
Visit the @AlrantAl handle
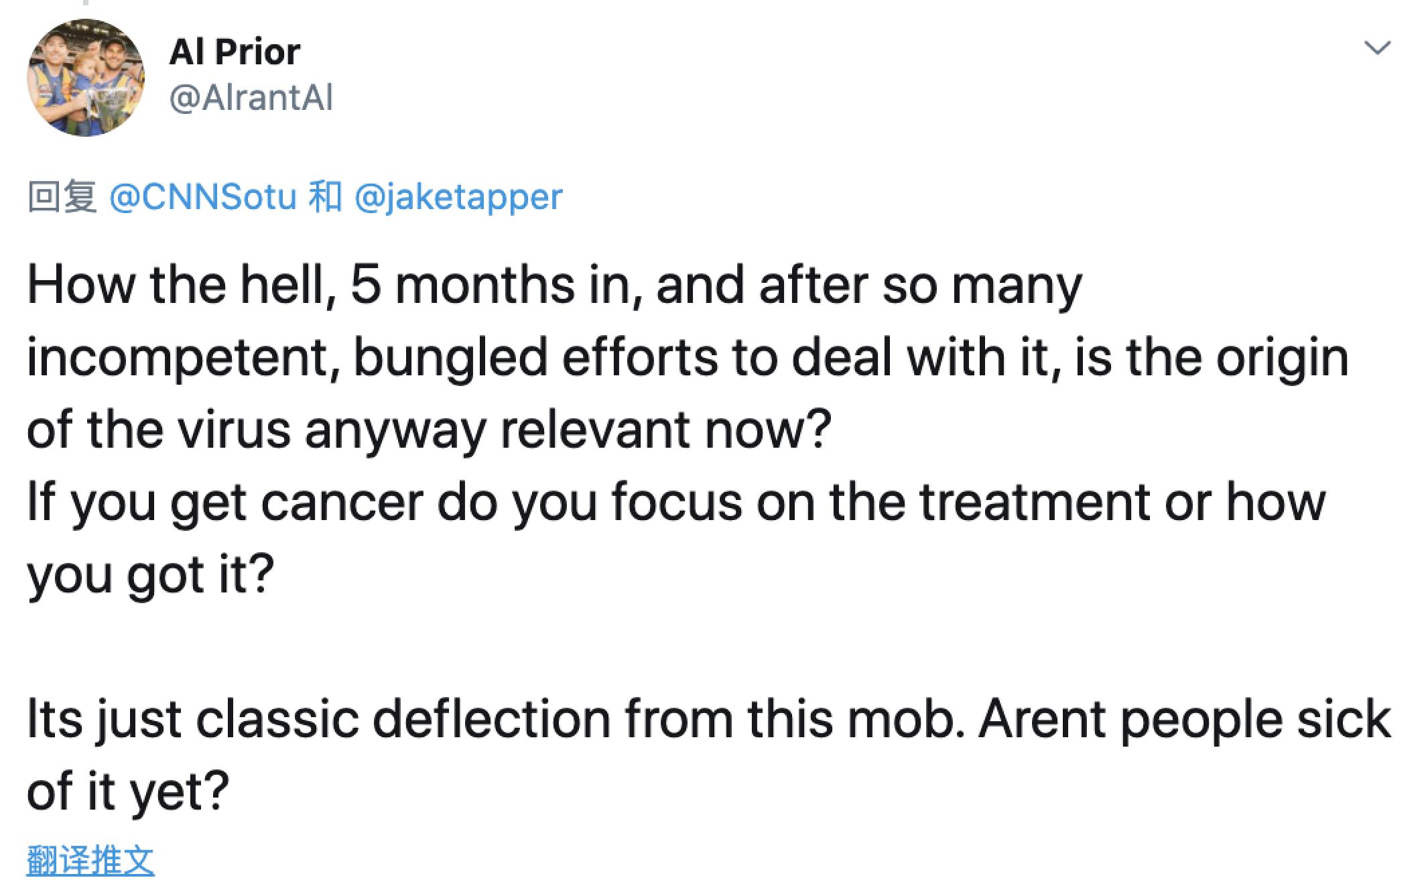[251, 98]
